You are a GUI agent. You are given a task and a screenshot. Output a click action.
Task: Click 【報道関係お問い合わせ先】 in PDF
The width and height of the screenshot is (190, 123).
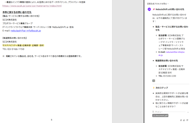point(15,38)
